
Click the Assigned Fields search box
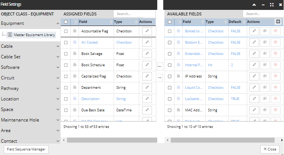pyautogui.click(x=134, y=14)
